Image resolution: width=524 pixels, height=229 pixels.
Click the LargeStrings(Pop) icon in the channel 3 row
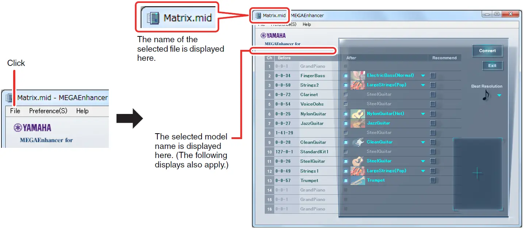[x=358, y=85]
